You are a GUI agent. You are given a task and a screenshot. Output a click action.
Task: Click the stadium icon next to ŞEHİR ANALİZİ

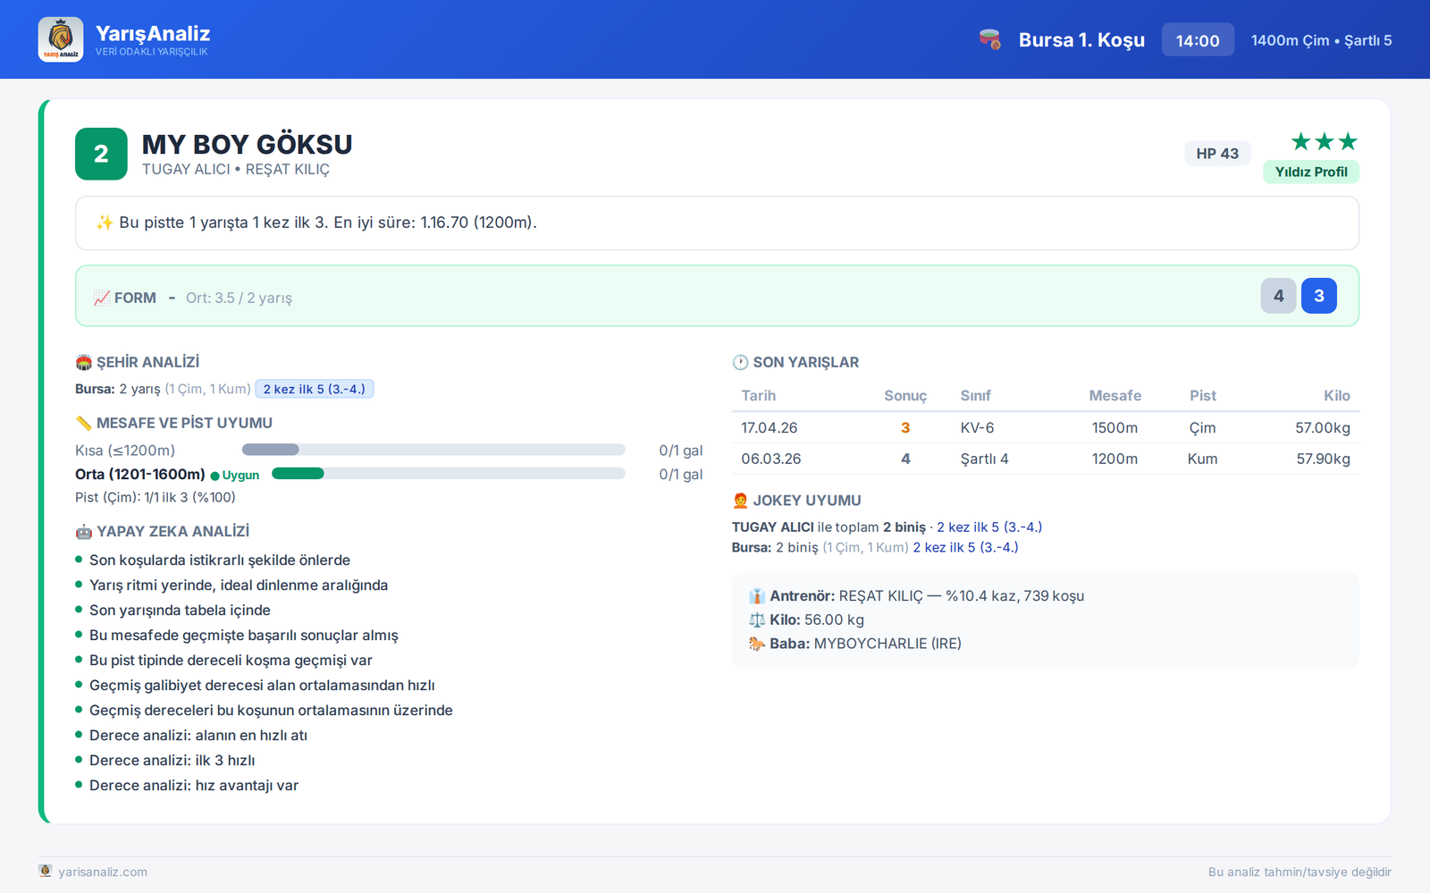click(84, 362)
